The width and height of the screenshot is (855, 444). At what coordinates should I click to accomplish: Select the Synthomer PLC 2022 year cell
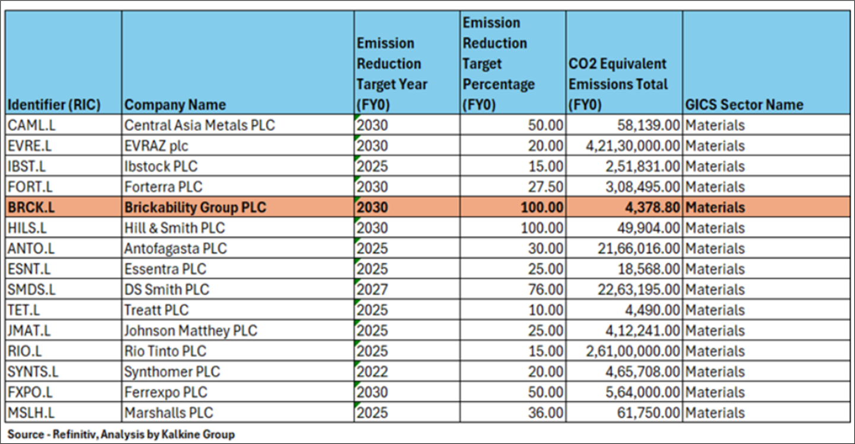(407, 372)
